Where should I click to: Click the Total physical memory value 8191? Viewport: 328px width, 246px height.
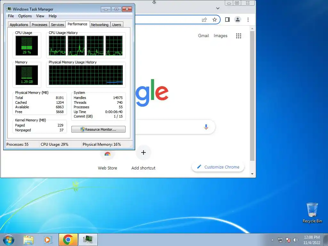(x=60, y=98)
